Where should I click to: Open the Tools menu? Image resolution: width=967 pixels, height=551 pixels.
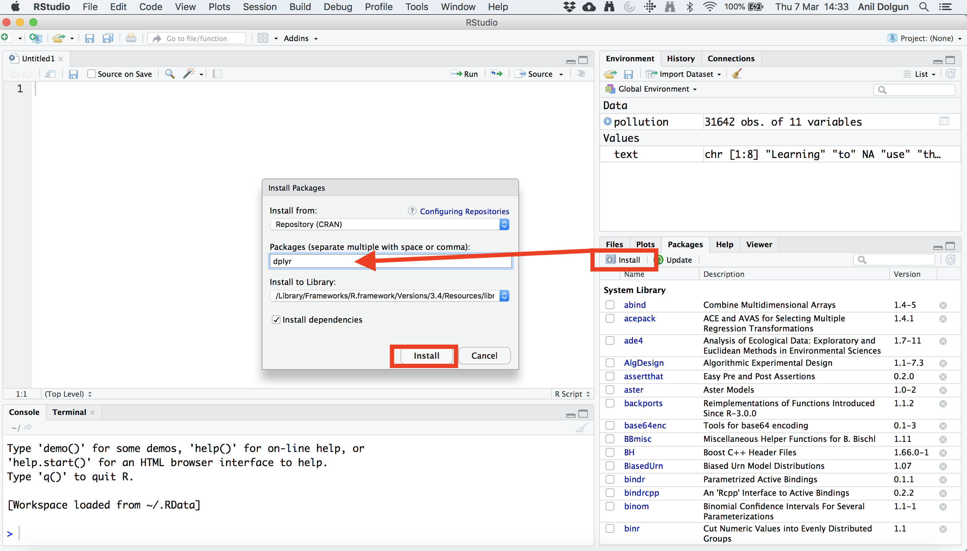click(417, 7)
